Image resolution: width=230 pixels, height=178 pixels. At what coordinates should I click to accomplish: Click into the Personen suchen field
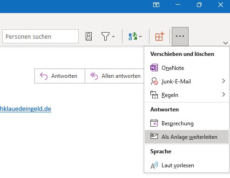41,36
